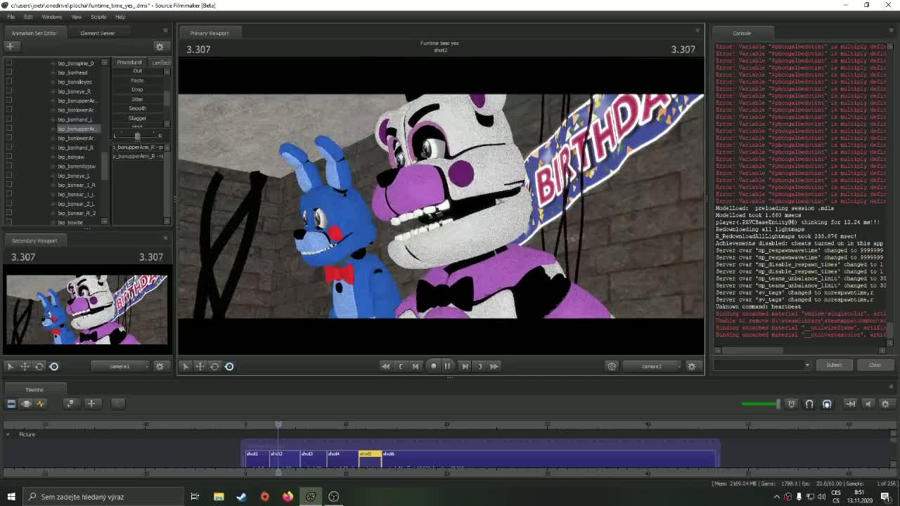
Task: Expand the bip_bonjaw tree node
Action: [x=53, y=157]
